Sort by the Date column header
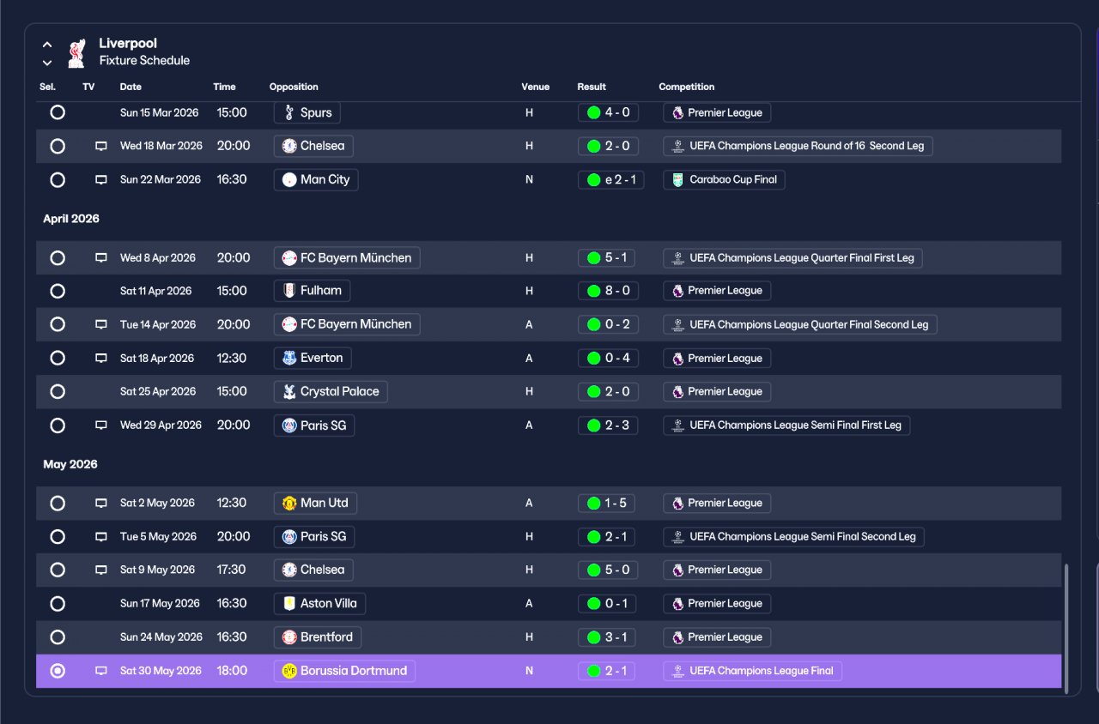1099x724 pixels. (131, 87)
